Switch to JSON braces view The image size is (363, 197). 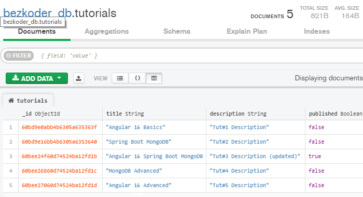point(137,78)
